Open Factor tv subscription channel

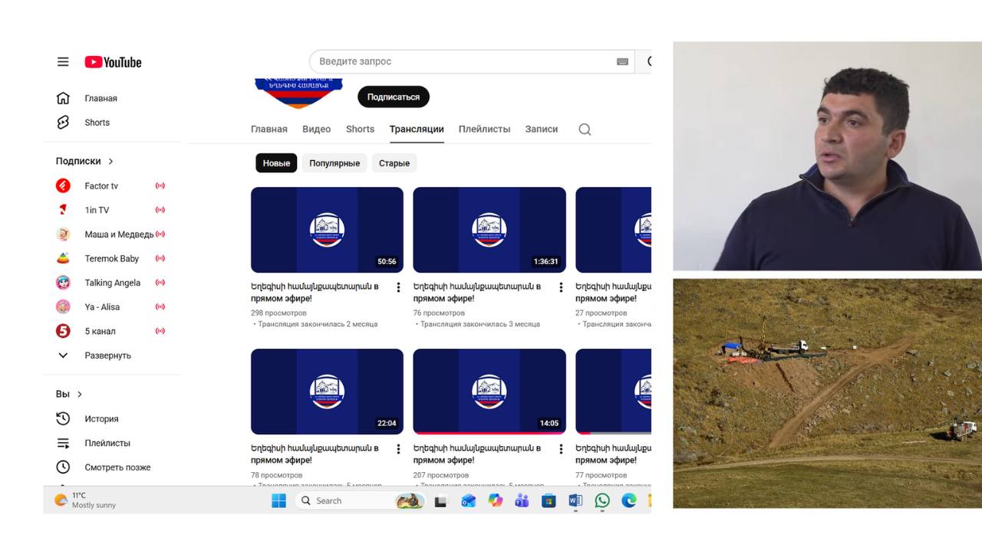pyautogui.click(x=101, y=186)
